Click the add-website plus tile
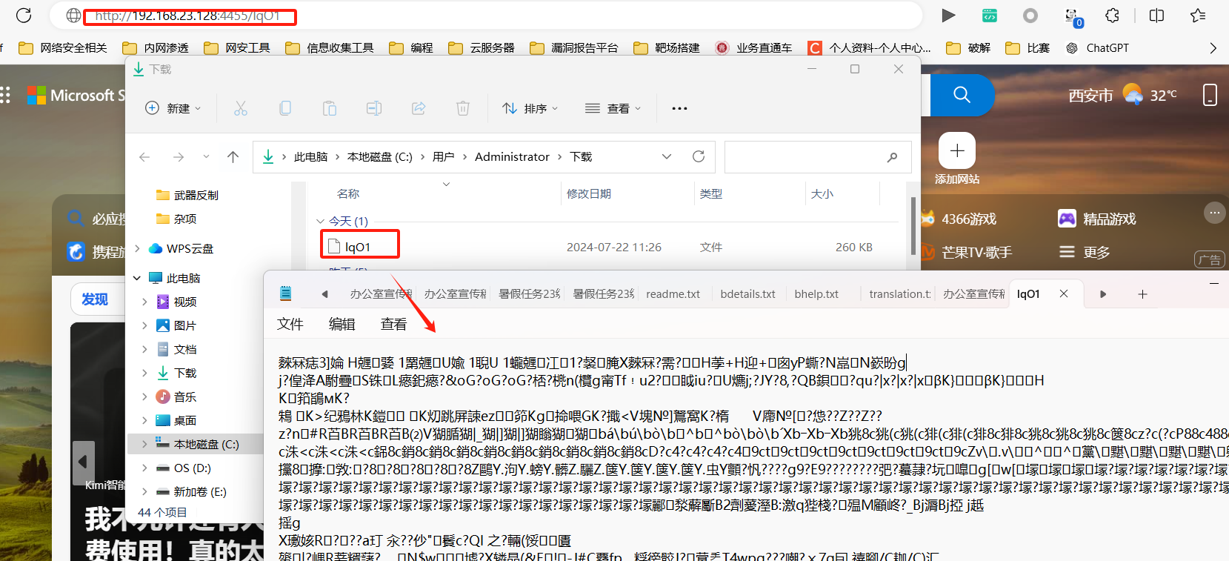 957,150
